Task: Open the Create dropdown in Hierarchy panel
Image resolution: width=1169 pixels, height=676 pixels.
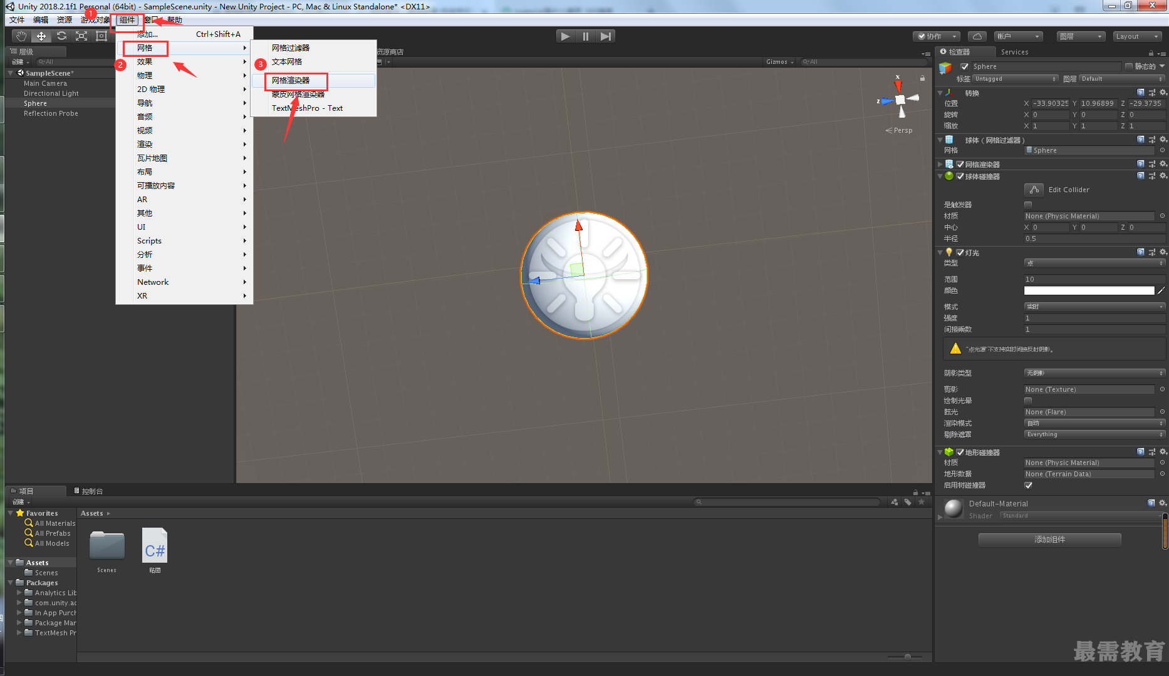Action: [x=21, y=62]
